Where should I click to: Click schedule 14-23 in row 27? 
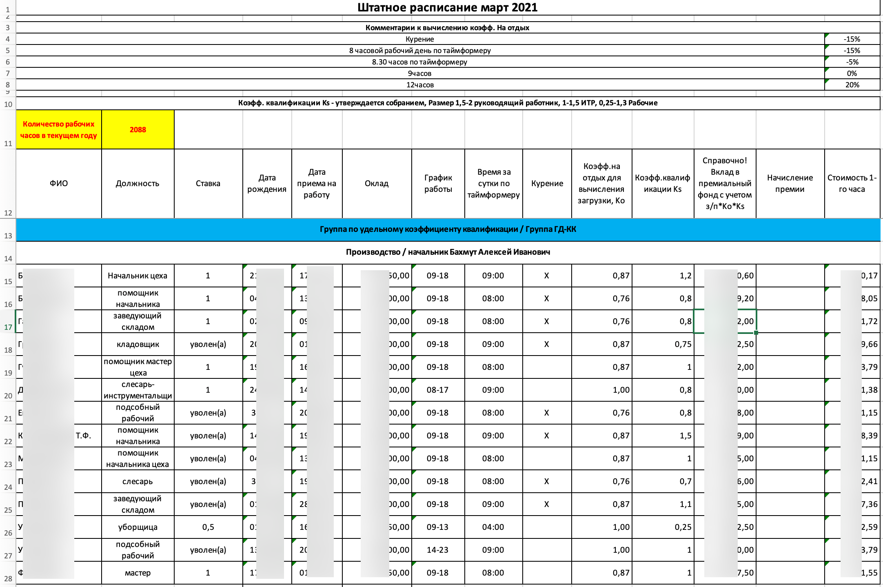[438, 550]
